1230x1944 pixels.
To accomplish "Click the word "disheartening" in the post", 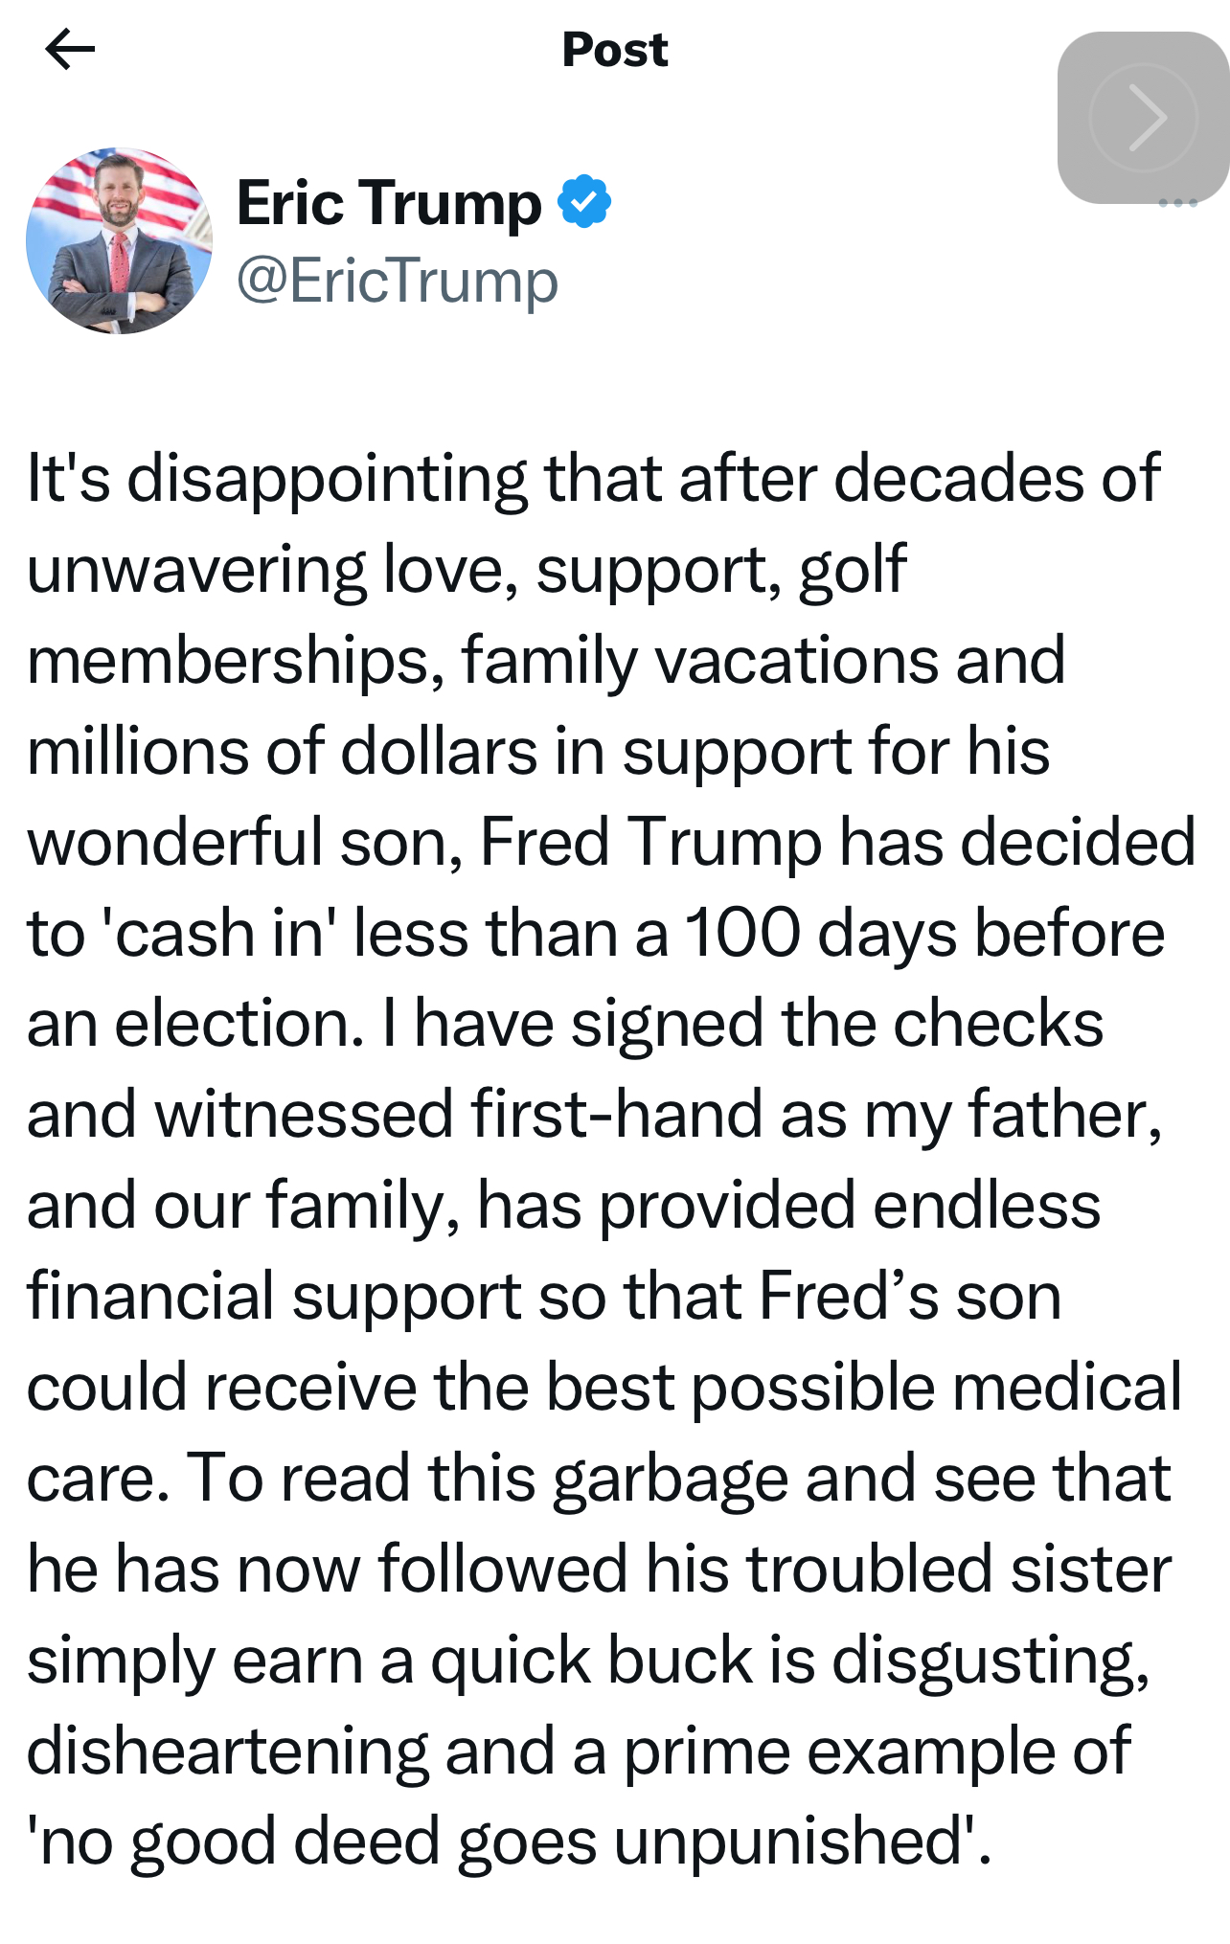I will click(x=227, y=1752).
